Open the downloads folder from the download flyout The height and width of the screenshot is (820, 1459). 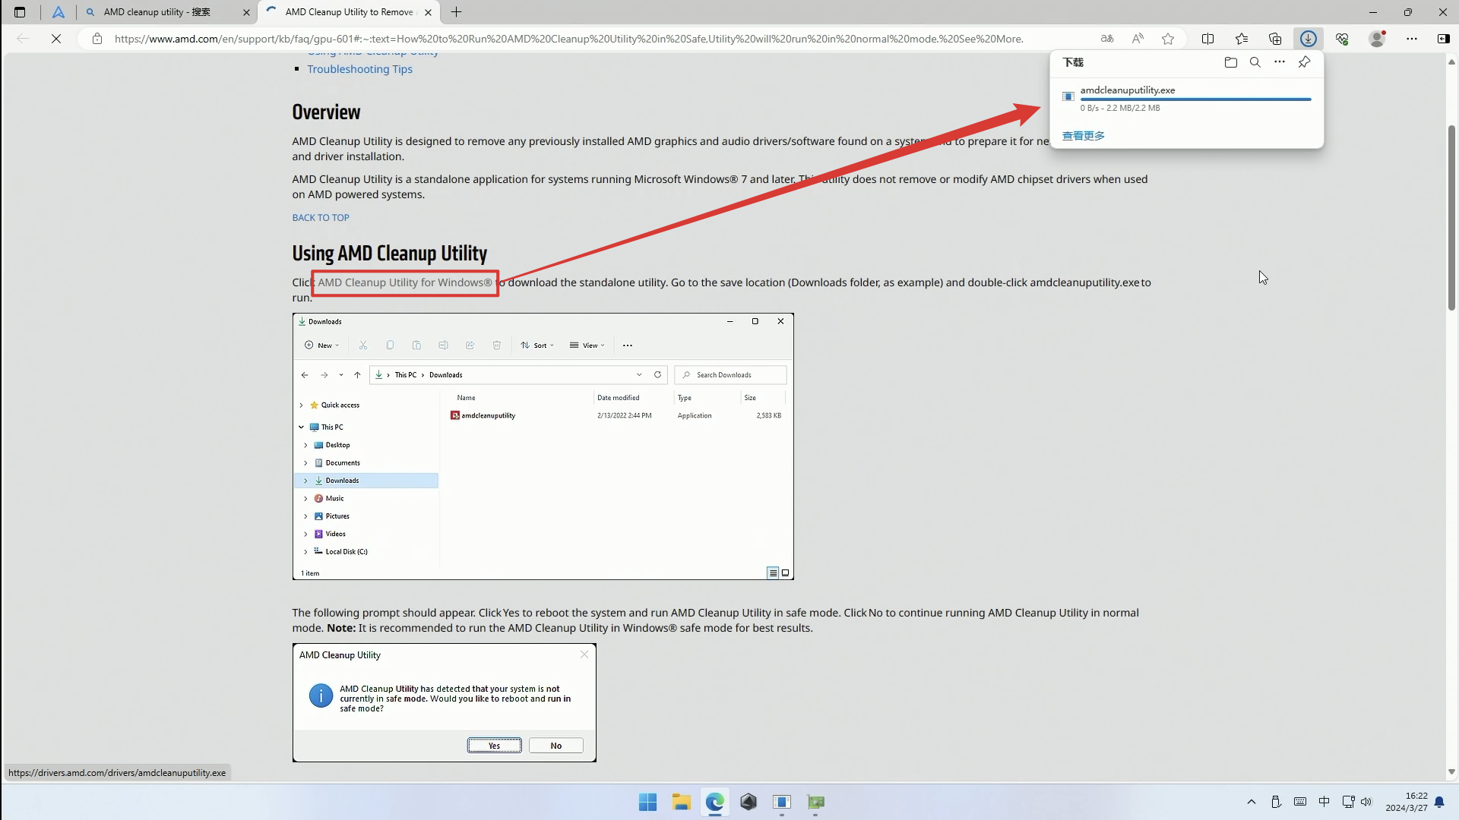point(1231,62)
